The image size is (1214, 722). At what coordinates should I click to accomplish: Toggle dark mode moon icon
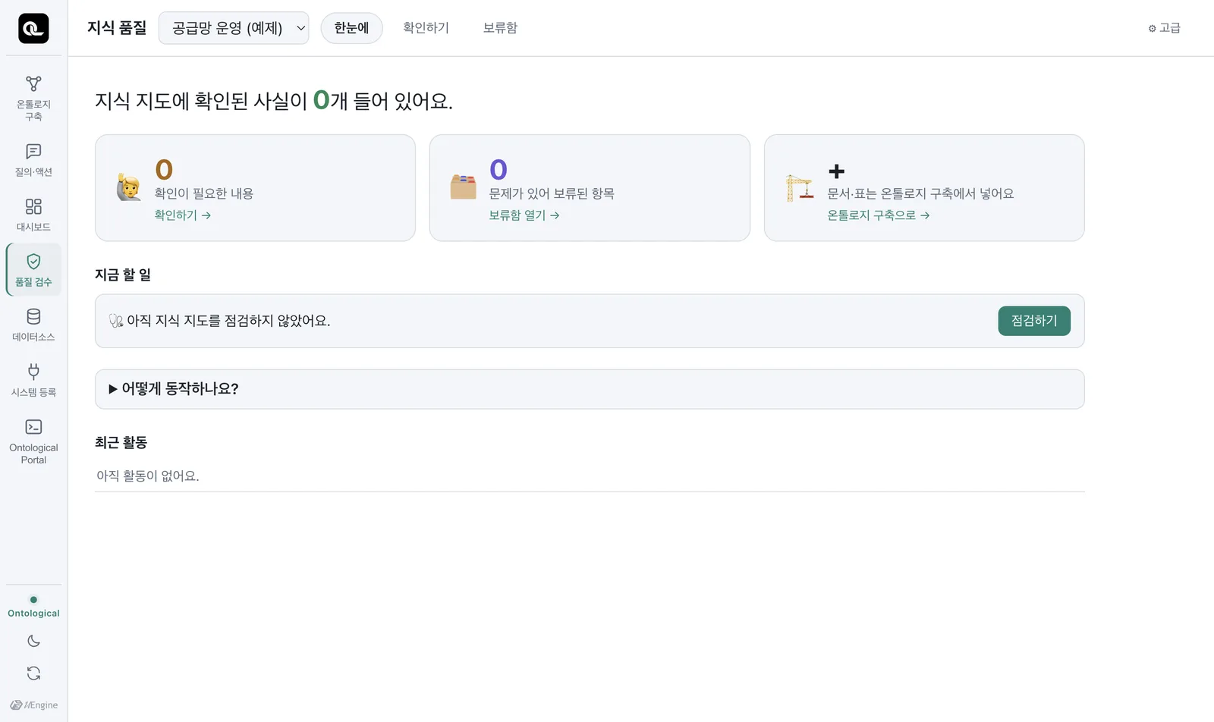33,641
